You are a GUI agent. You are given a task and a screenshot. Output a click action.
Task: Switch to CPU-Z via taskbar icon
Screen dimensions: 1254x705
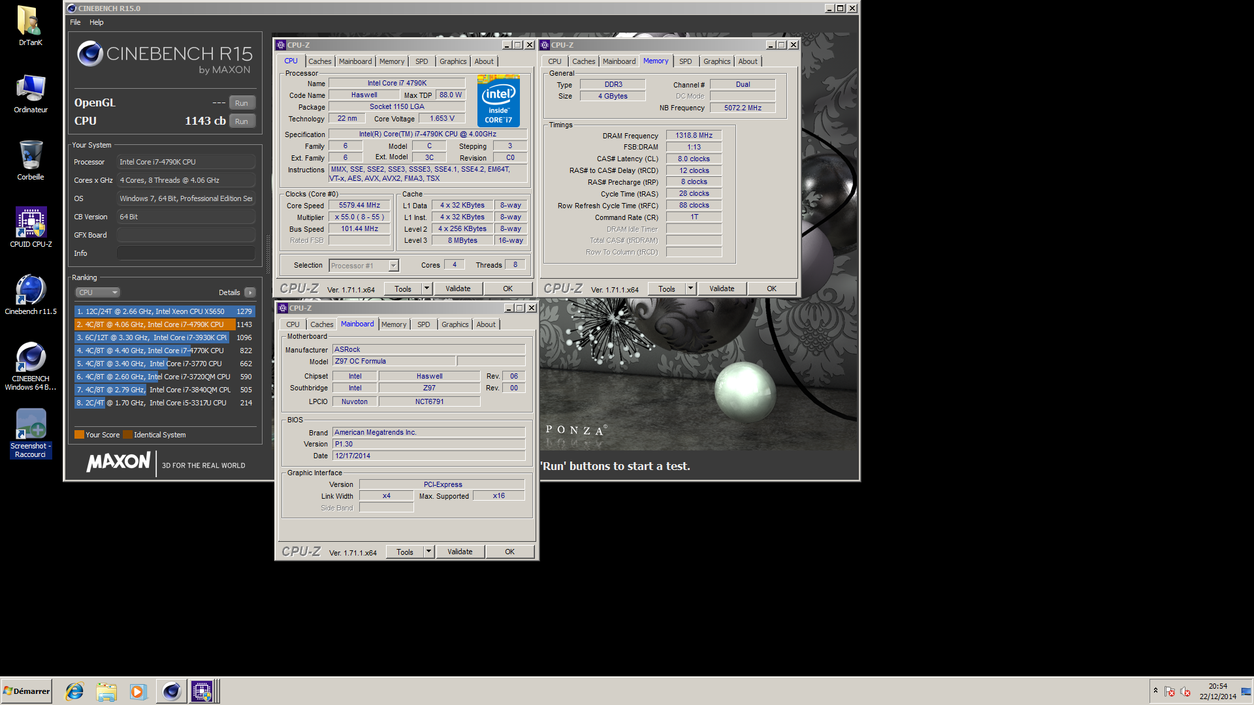click(x=202, y=691)
